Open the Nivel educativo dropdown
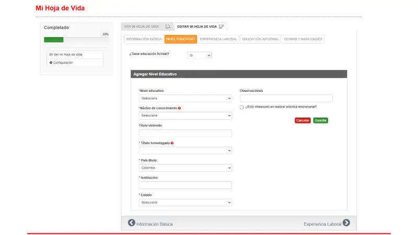 [185, 98]
